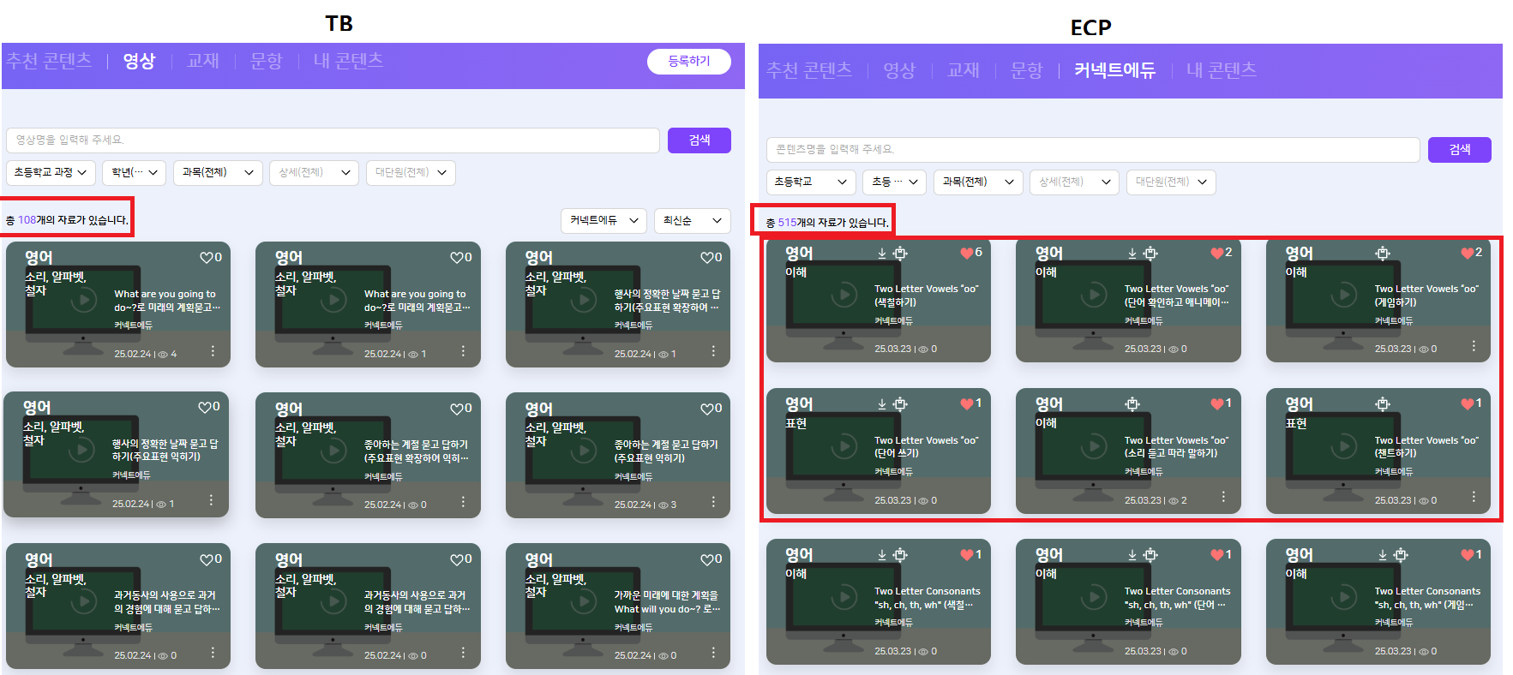The height and width of the screenshot is (675, 1513).
Task: Expand the 커넥트에듀 filter dropdown above TB cards
Action: point(603,221)
